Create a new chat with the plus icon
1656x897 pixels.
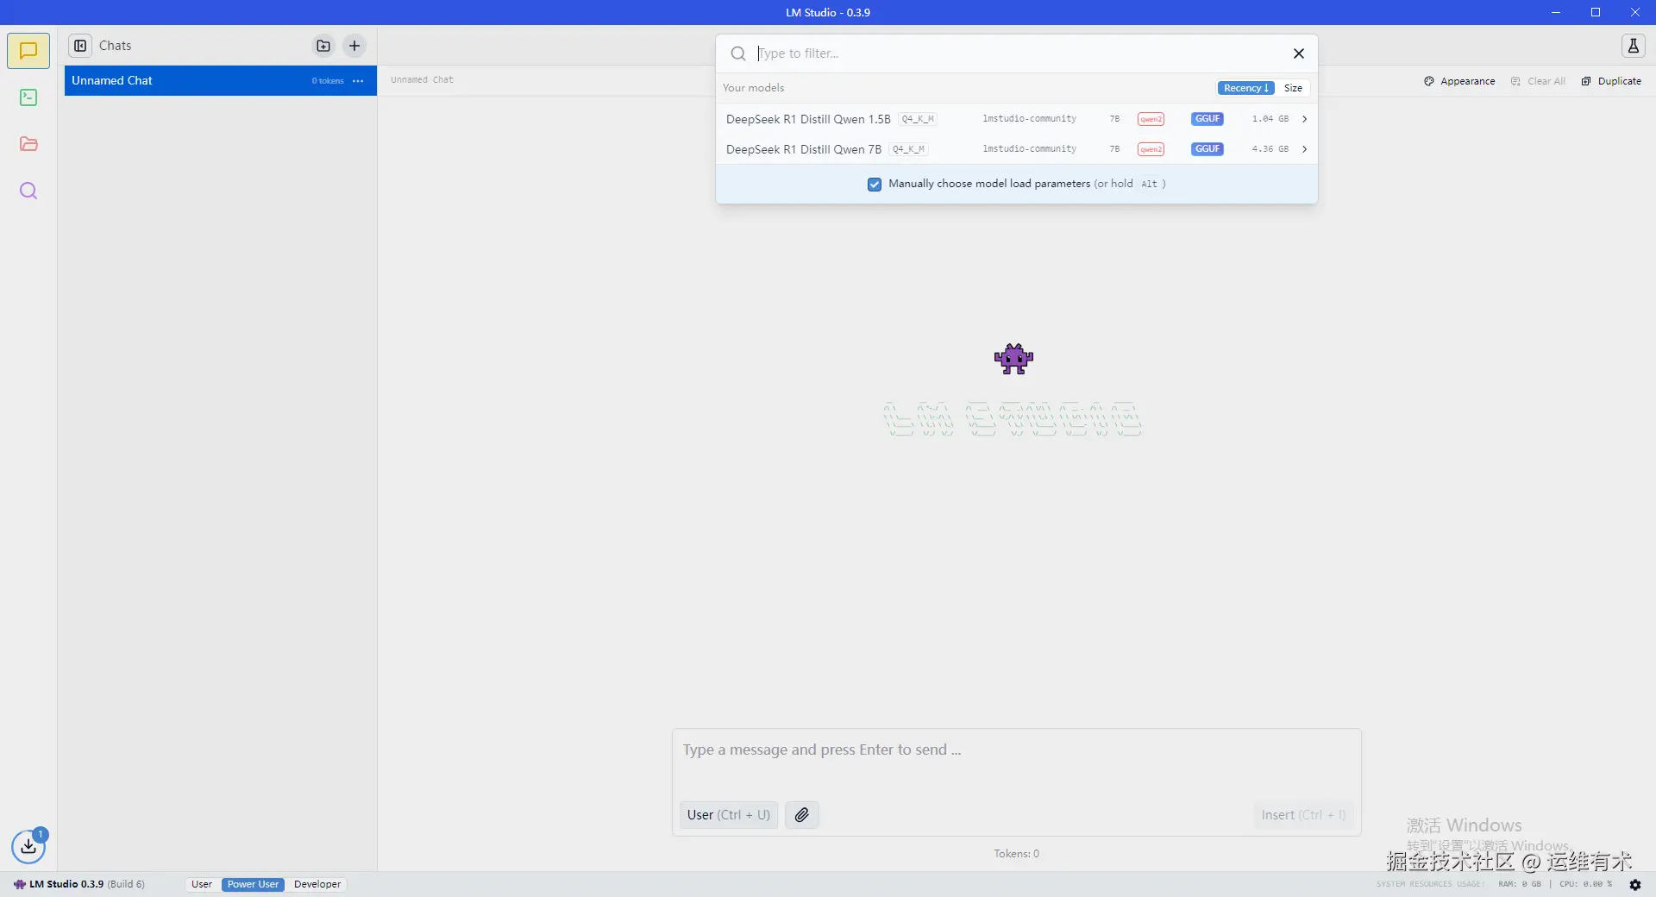click(x=354, y=46)
